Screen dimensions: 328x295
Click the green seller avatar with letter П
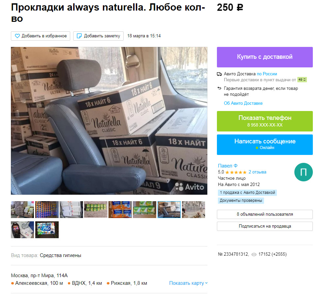[x=303, y=172]
